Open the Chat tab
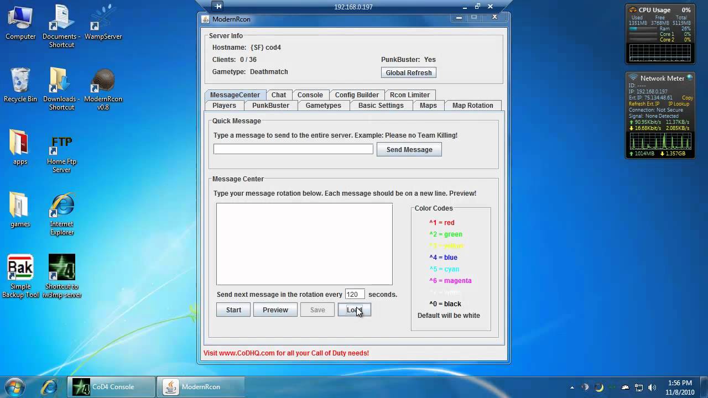The image size is (708, 398). (x=279, y=95)
